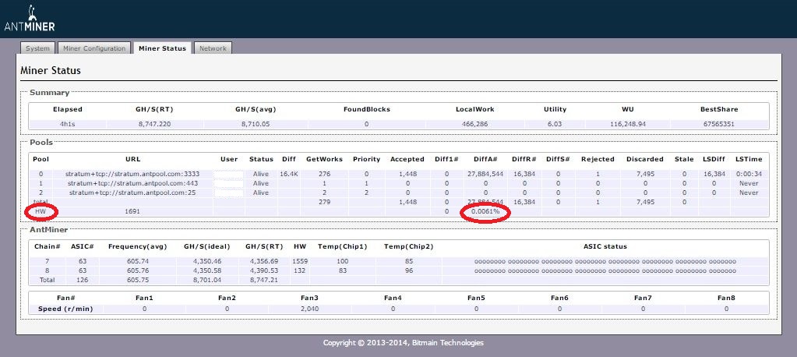797x357 pixels.
Task: Click chain 8 frequency 605.76
Action: pyautogui.click(x=138, y=270)
